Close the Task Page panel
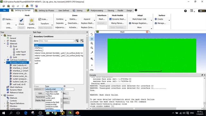 click(87, 32)
